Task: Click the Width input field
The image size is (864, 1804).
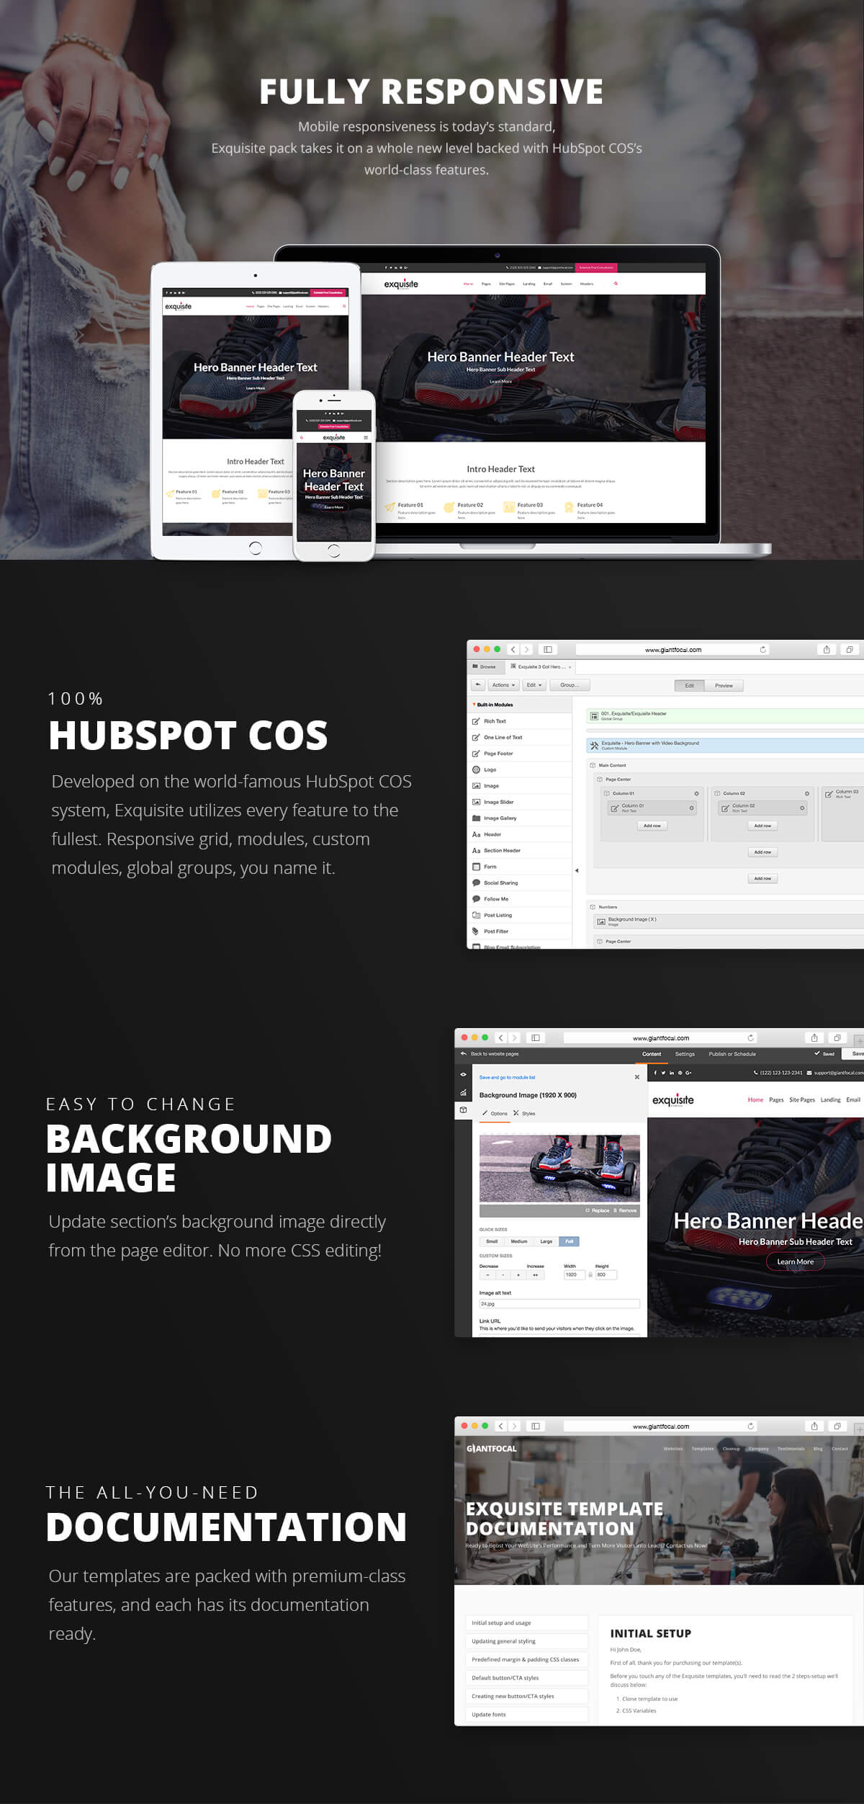Action: 574,1274
